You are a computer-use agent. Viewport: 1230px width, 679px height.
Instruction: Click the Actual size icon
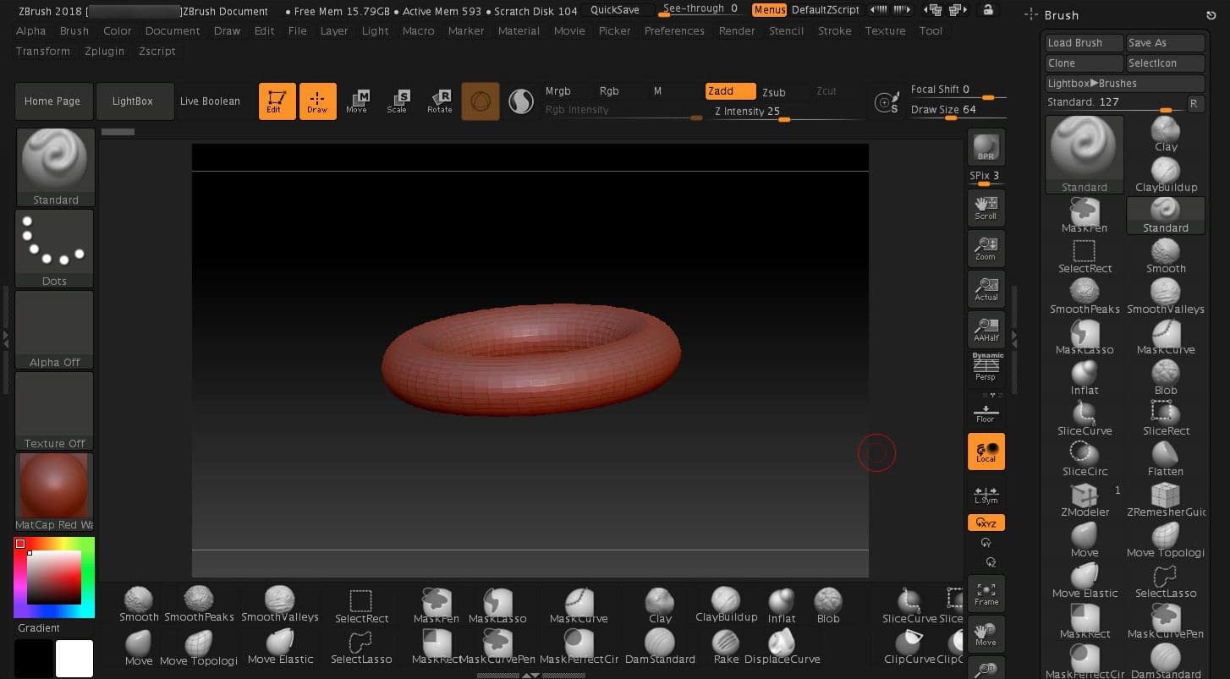point(986,288)
